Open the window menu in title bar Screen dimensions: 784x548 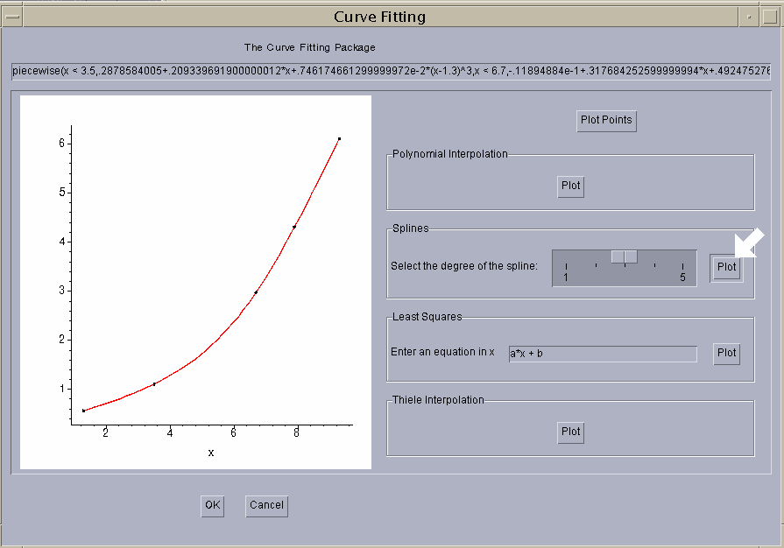(12, 17)
